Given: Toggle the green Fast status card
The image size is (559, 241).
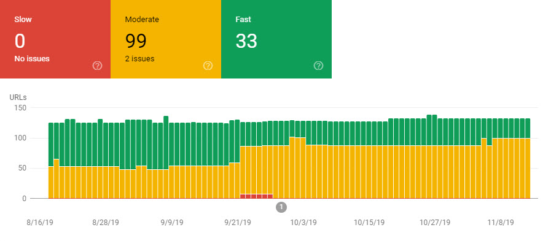Looking at the screenshot, I should coord(276,39).
